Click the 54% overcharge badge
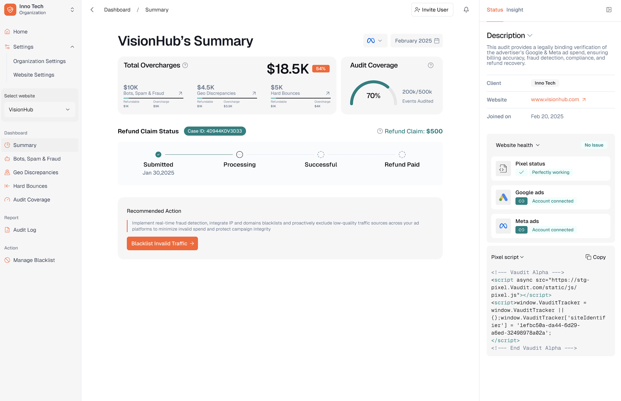 coord(321,69)
